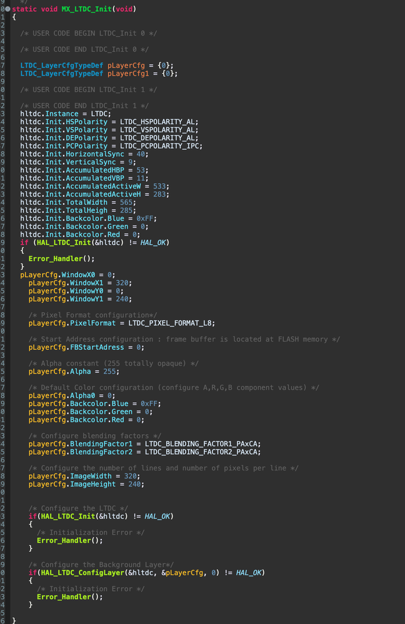Click the MX_LTDC_Init function name
This screenshot has width=405, height=624.
coord(86,9)
